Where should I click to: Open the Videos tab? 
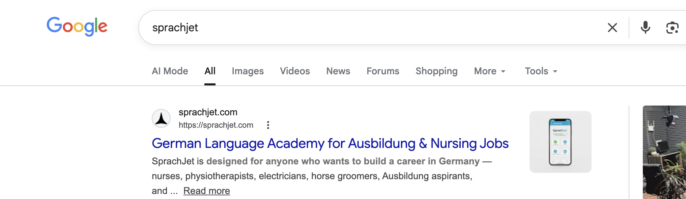click(295, 71)
